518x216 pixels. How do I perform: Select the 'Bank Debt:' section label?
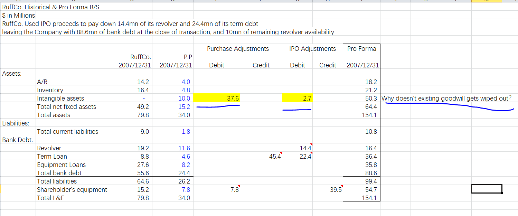tap(17, 140)
